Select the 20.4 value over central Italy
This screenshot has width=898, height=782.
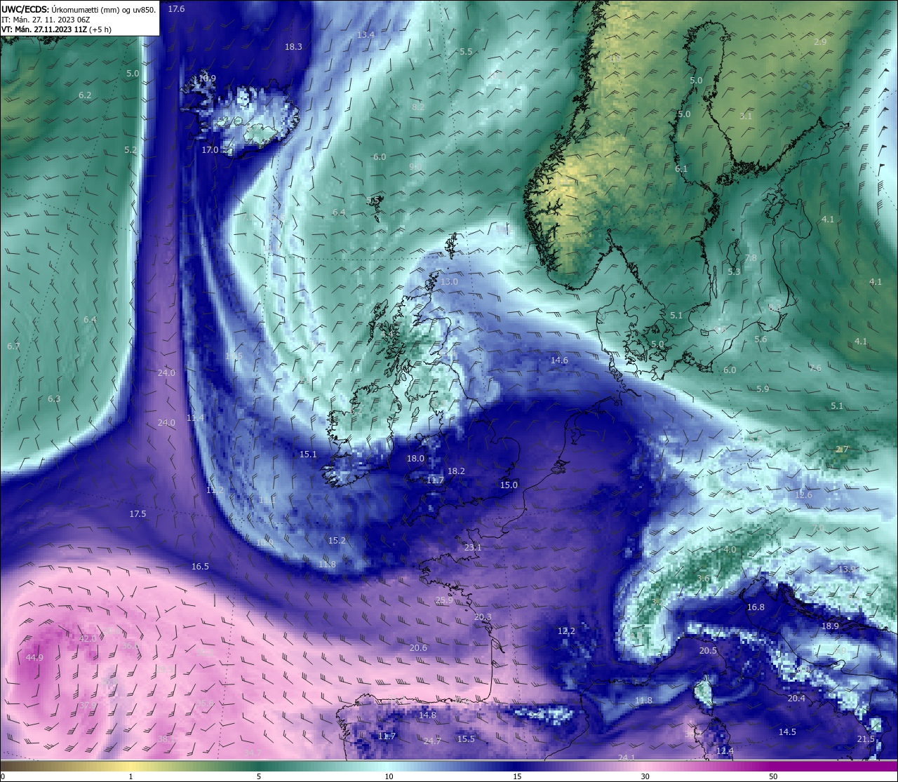tap(796, 699)
